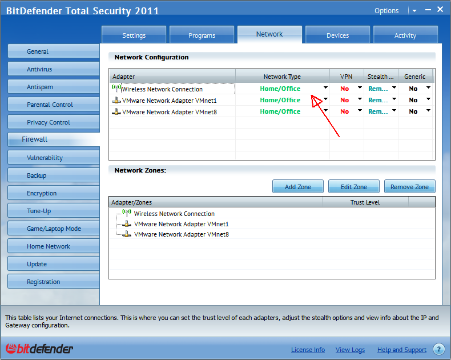Click the VMnet1 icon in Network Zones tree

pyautogui.click(x=127, y=224)
